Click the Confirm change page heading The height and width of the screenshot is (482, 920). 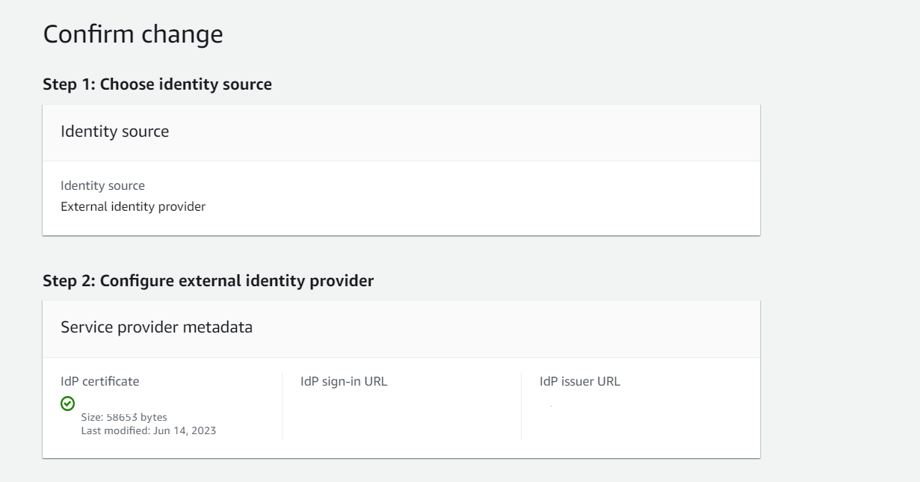tap(133, 34)
